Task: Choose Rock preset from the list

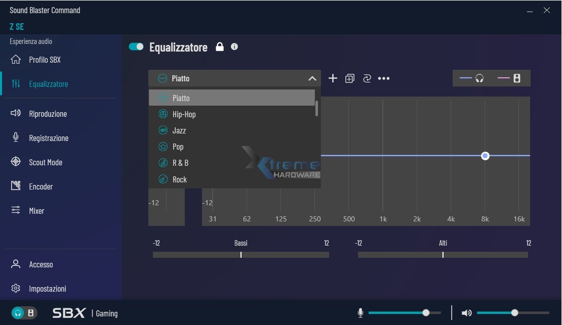Action: pos(179,179)
